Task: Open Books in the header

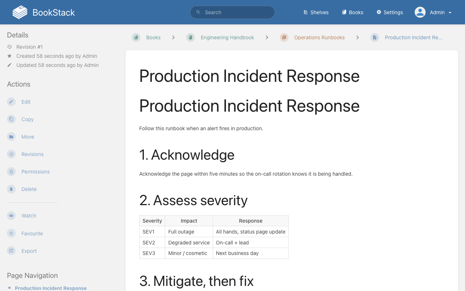Action: click(352, 12)
